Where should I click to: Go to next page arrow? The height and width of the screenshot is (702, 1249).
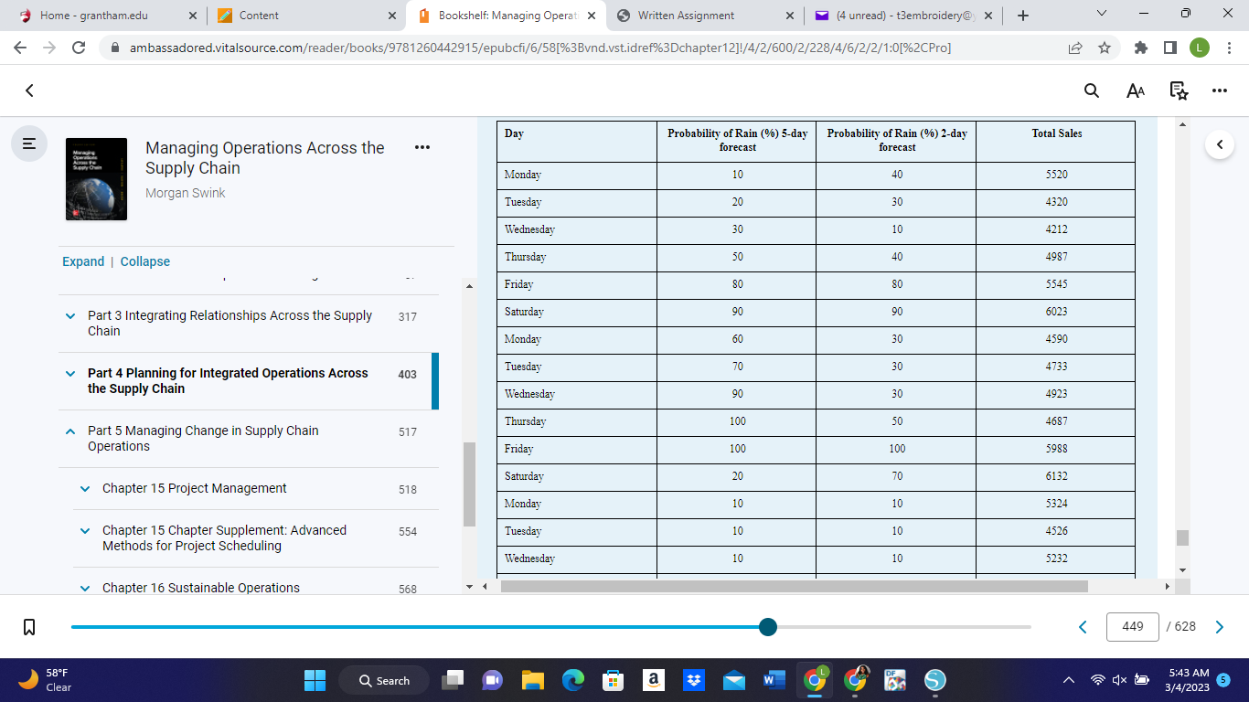click(1219, 627)
